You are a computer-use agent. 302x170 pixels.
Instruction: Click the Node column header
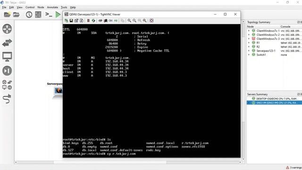[x=263, y=26]
